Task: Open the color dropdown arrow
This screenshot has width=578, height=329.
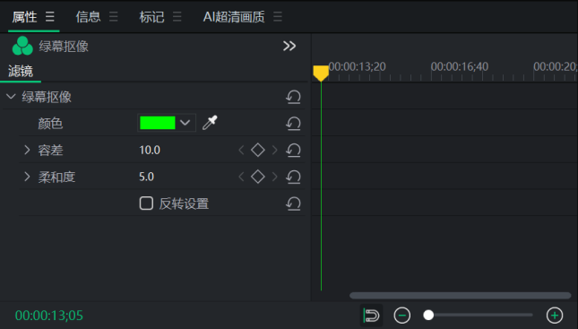Action: [185, 123]
